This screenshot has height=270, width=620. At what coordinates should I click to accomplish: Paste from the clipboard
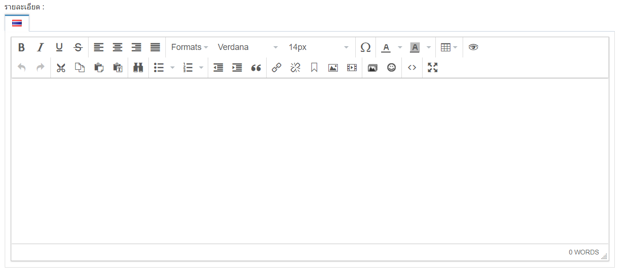pyautogui.click(x=98, y=67)
